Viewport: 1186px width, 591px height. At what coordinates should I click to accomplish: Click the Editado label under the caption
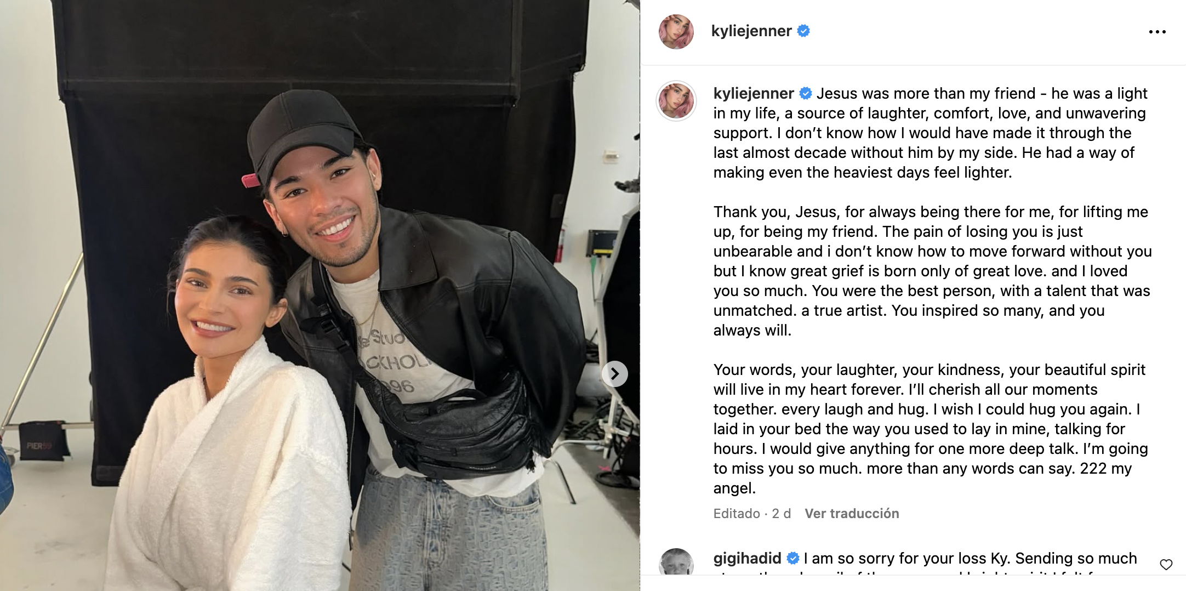point(737,514)
